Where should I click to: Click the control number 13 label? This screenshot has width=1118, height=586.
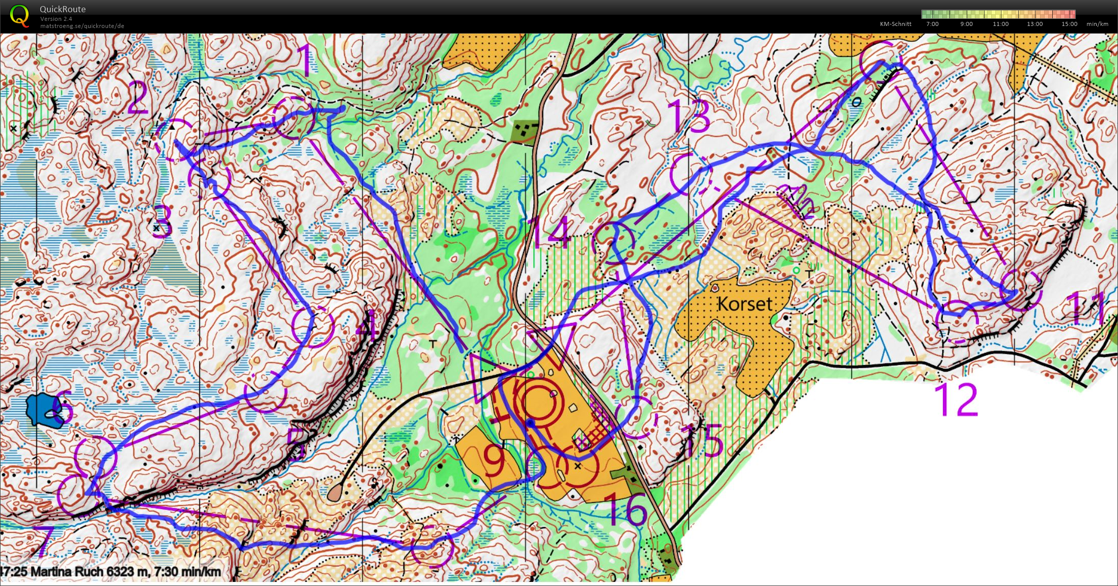point(689,117)
